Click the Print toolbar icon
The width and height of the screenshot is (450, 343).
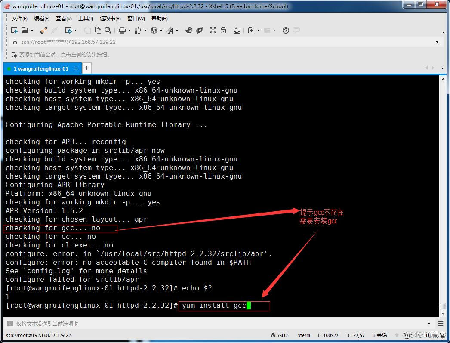tap(122, 30)
